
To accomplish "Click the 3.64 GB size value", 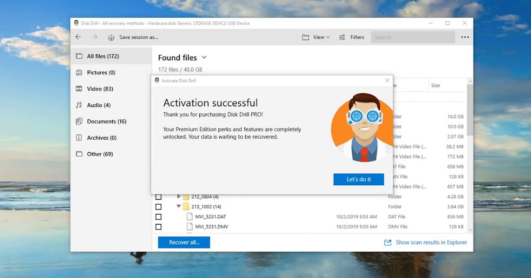I will (455, 207).
